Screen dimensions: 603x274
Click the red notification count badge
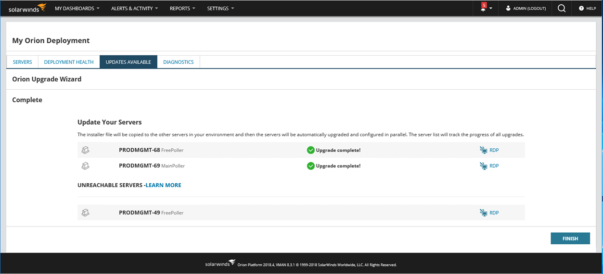pos(484,5)
